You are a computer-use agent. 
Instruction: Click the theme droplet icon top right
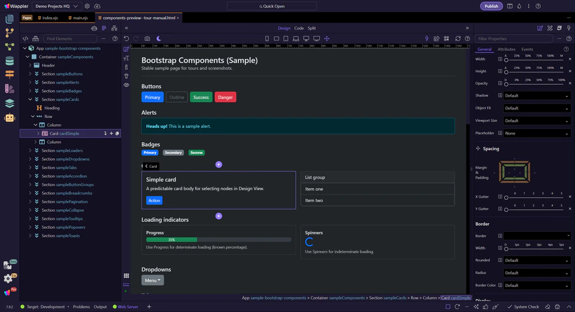519,6
